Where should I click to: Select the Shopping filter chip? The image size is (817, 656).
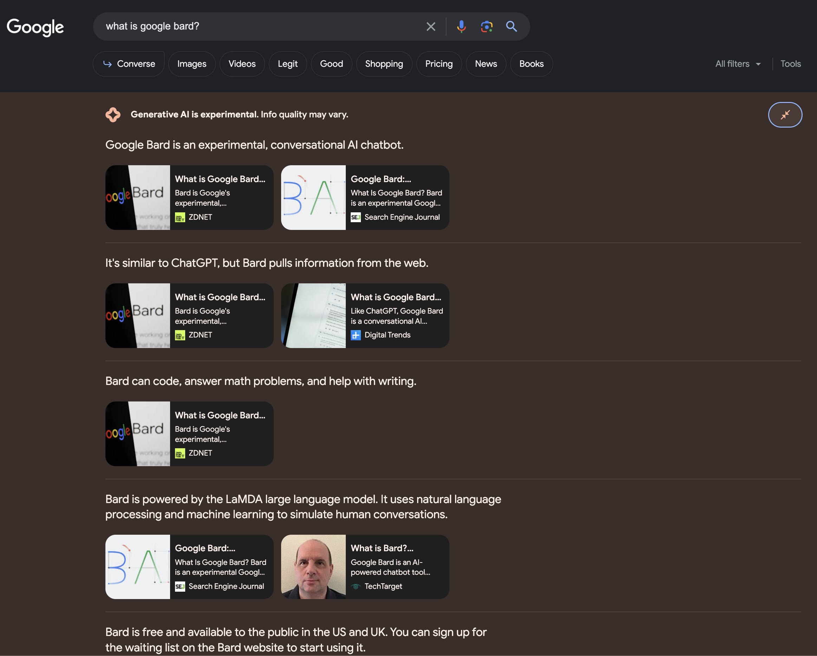click(x=384, y=64)
